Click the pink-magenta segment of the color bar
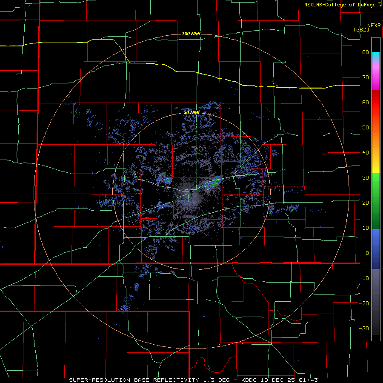Viewport: 383px width, 383px height. coord(376,76)
